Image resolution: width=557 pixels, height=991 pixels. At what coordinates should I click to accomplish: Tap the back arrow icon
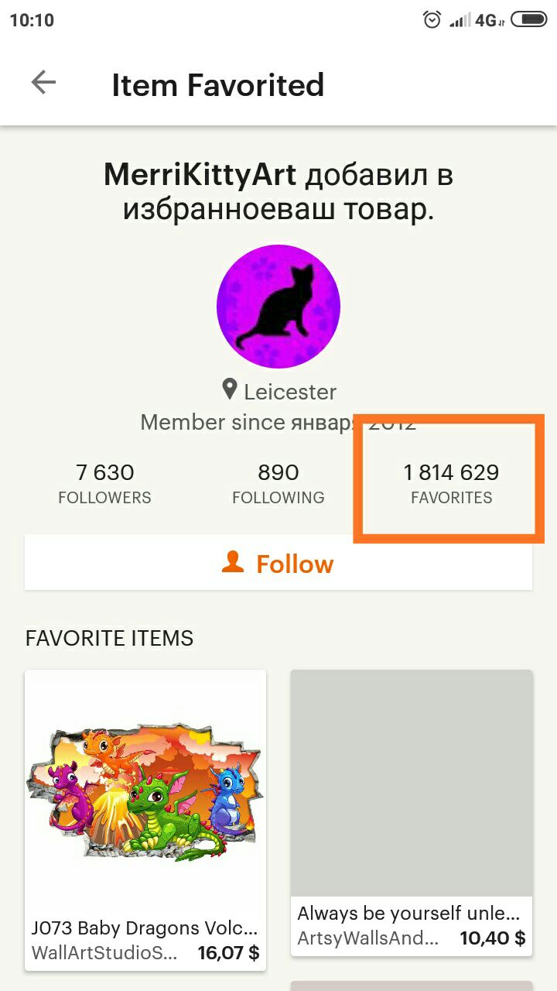43,83
